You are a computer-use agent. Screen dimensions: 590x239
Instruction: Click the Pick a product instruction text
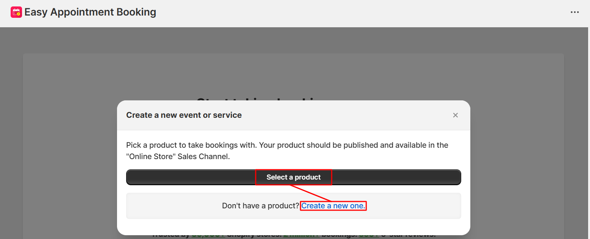pyautogui.click(x=287, y=151)
